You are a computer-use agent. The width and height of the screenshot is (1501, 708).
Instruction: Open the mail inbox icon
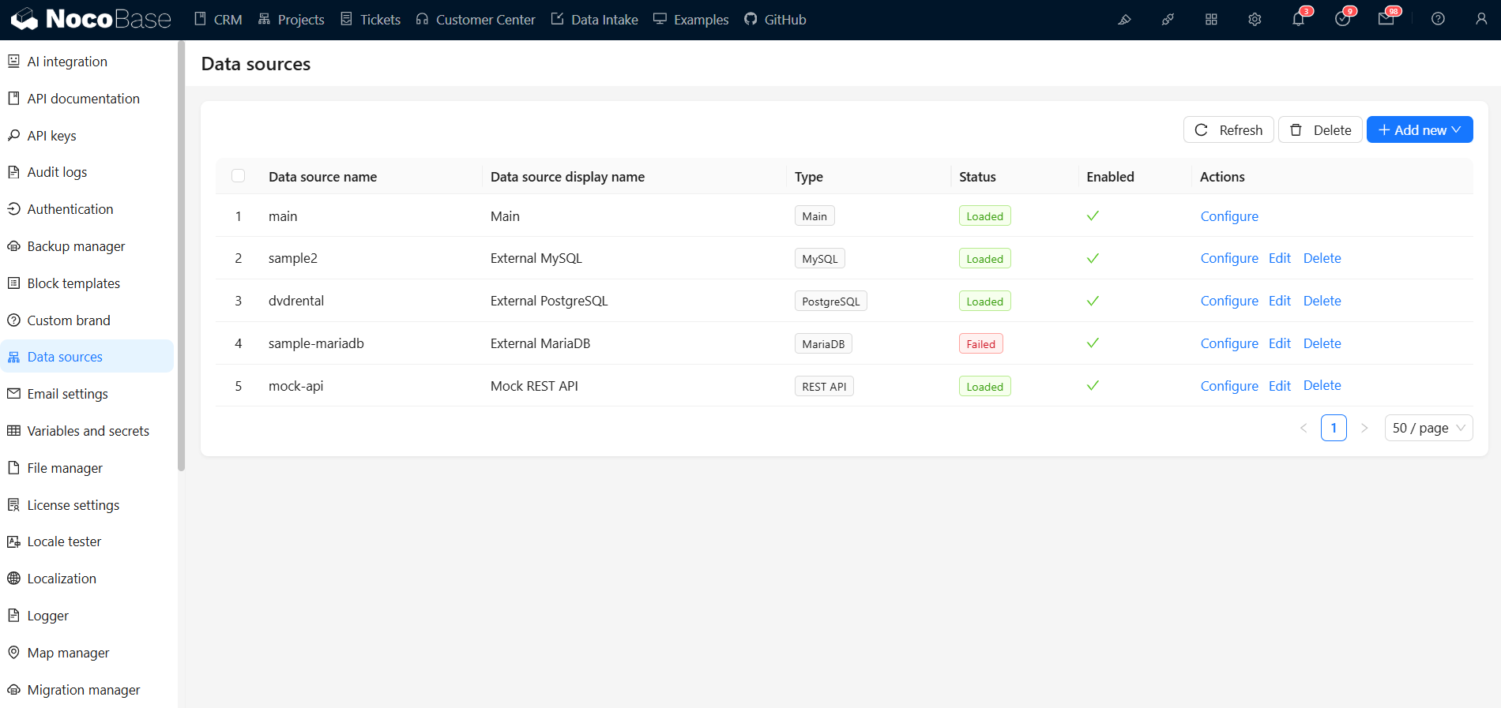pos(1386,20)
